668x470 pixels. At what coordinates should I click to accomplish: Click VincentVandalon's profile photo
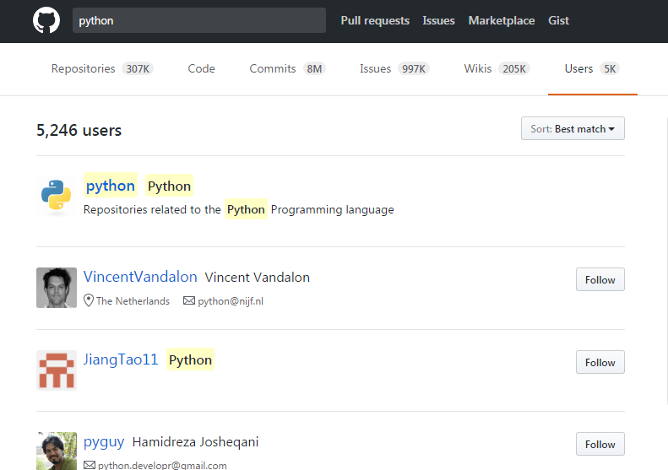(x=57, y=288)
